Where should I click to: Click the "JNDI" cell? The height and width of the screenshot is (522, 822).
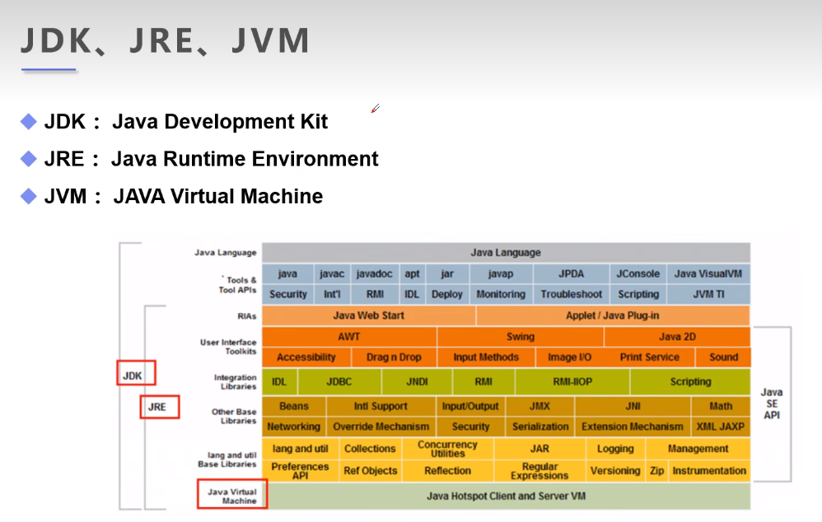point(417,381)
